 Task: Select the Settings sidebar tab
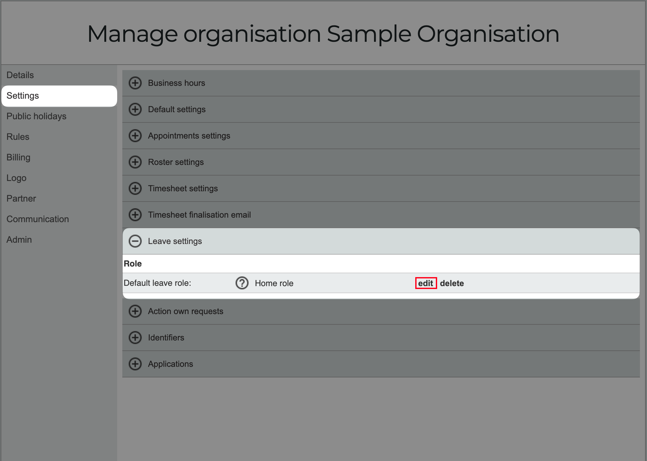(x=59, y=96)
